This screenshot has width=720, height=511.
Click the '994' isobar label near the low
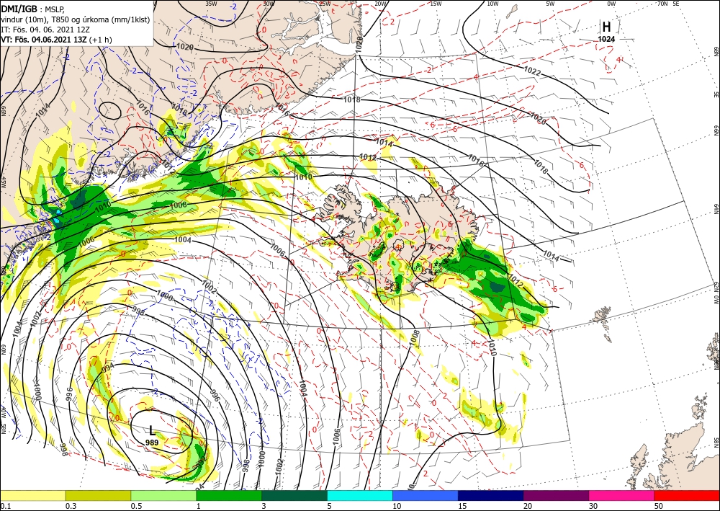click(108, 368)
